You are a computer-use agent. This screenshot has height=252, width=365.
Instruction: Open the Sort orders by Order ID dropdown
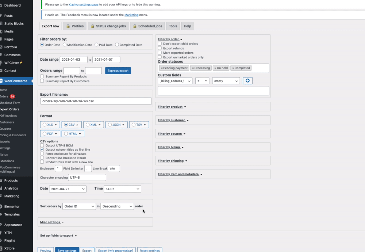[79, 206]
